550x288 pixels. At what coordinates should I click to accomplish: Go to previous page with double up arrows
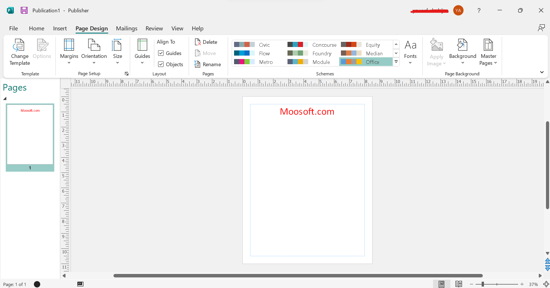pos(547,261)
